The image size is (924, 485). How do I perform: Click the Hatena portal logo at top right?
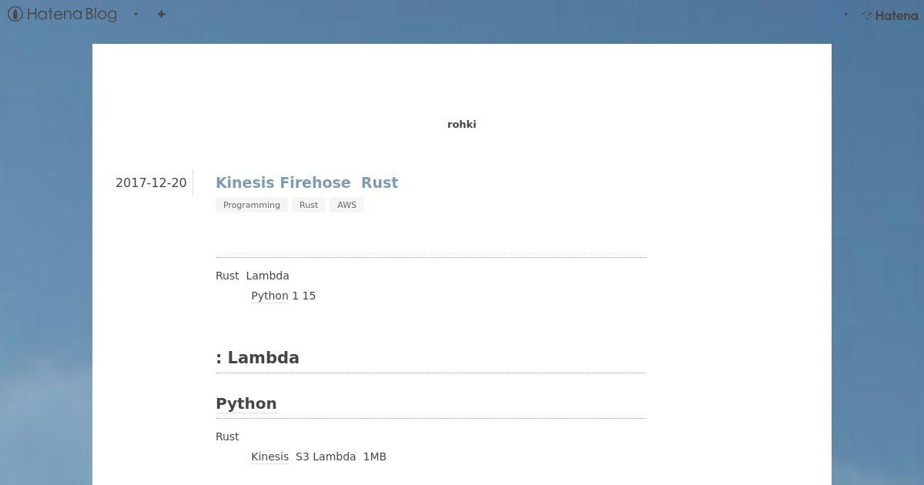(x=889, y=15)
